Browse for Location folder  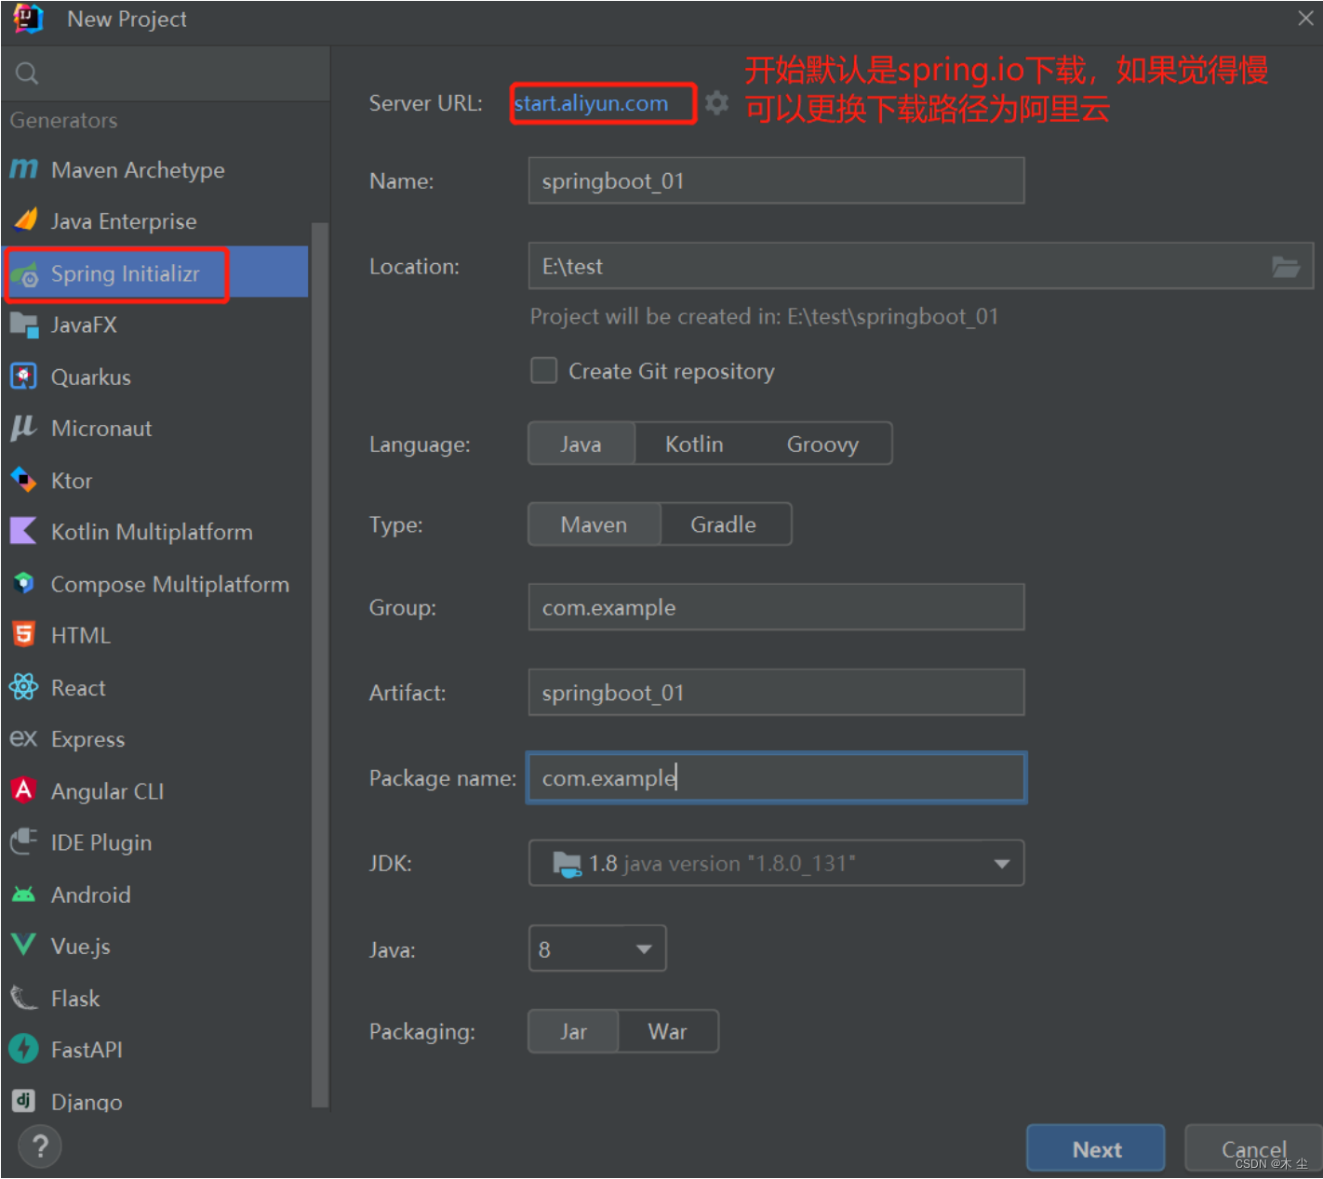click(1286, 267)
